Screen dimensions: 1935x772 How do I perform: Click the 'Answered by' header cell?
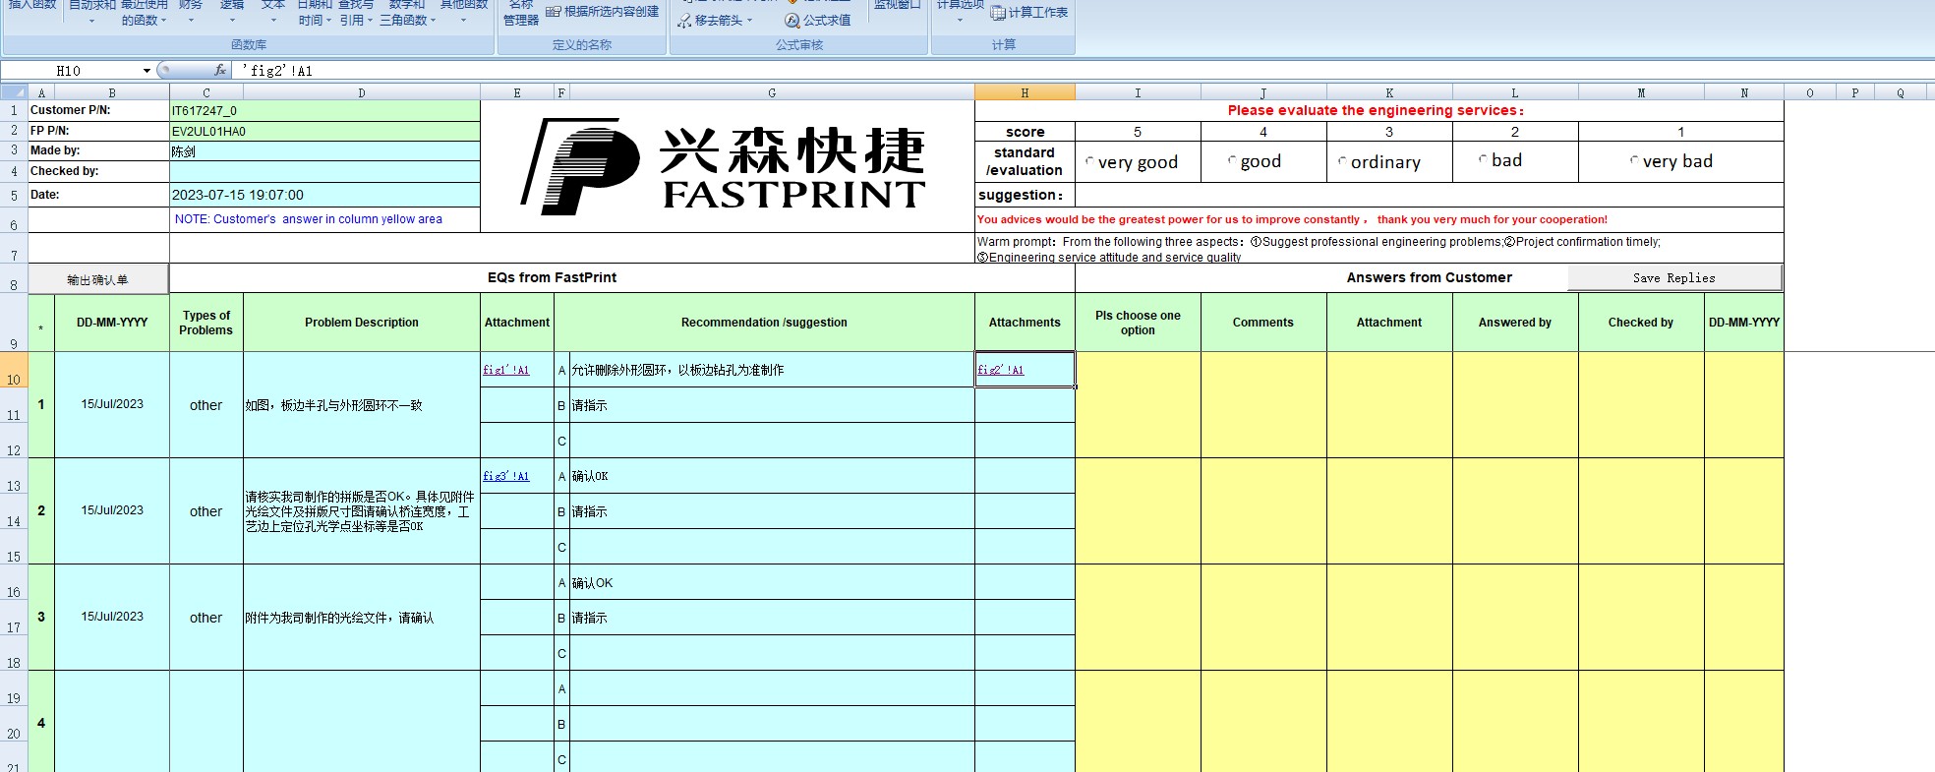(1515, 323)
